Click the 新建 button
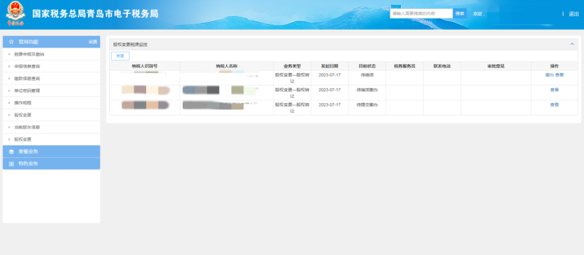 [120, 55]
